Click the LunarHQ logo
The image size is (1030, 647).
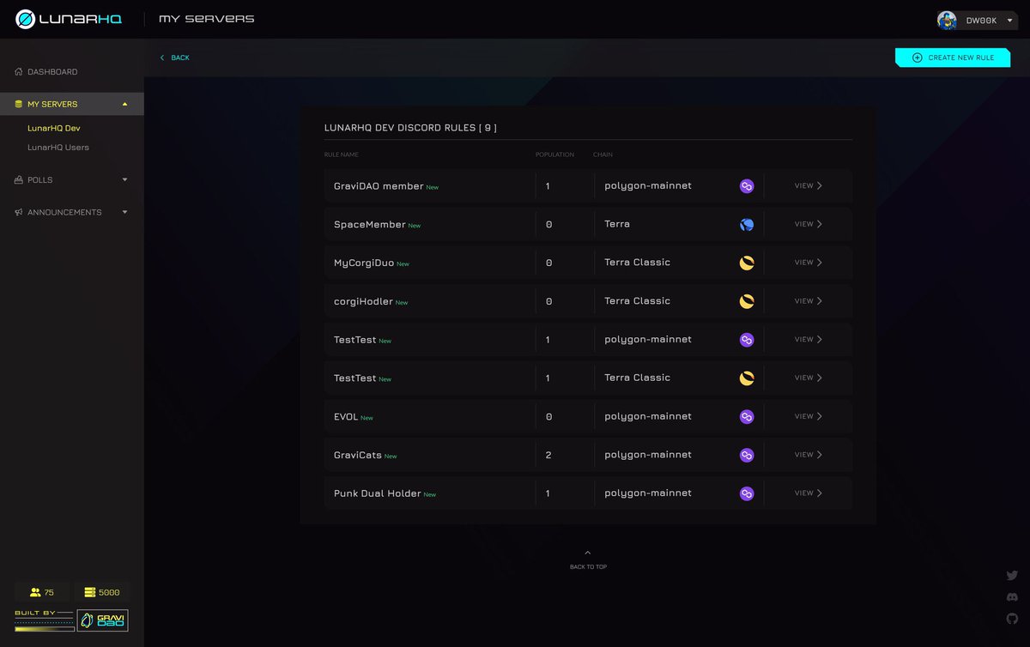pyautogui.click(x=69, y=19)
